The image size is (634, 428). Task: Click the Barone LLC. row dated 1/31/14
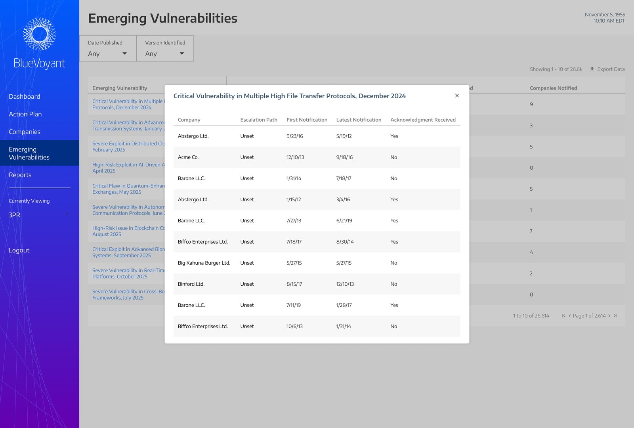317,178
